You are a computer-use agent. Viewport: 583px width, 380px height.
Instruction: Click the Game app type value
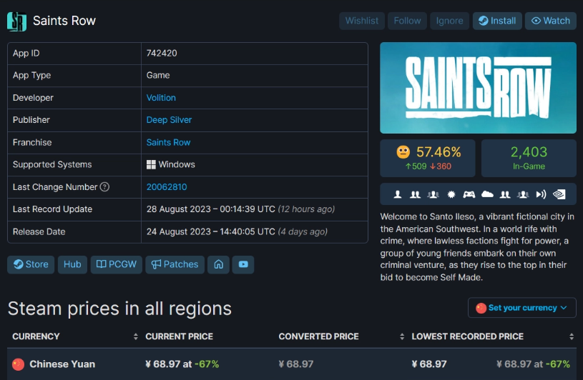(158, 75)
